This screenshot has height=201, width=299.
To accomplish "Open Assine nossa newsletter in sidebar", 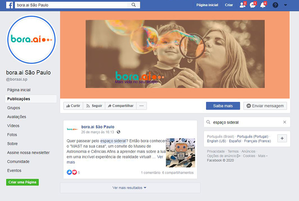I will [28, 153].
